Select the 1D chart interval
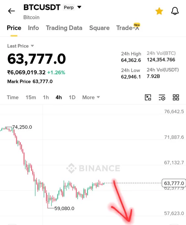The height and width of the screenshot is (225, 186). [72, 97]
